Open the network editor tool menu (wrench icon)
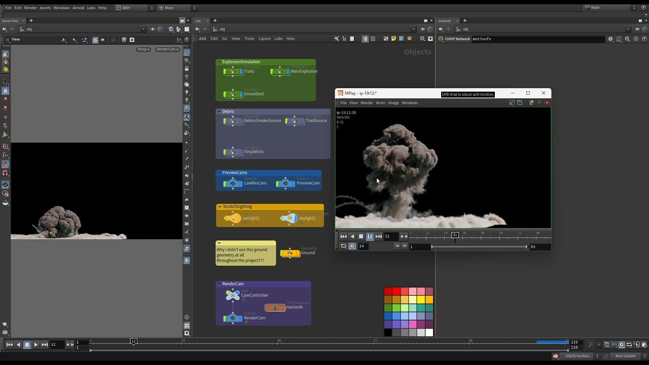This screenshot has height=365, width=649. 336,39
